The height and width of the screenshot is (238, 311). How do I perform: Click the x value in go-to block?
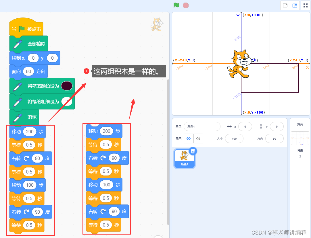[x=33, y=58]
